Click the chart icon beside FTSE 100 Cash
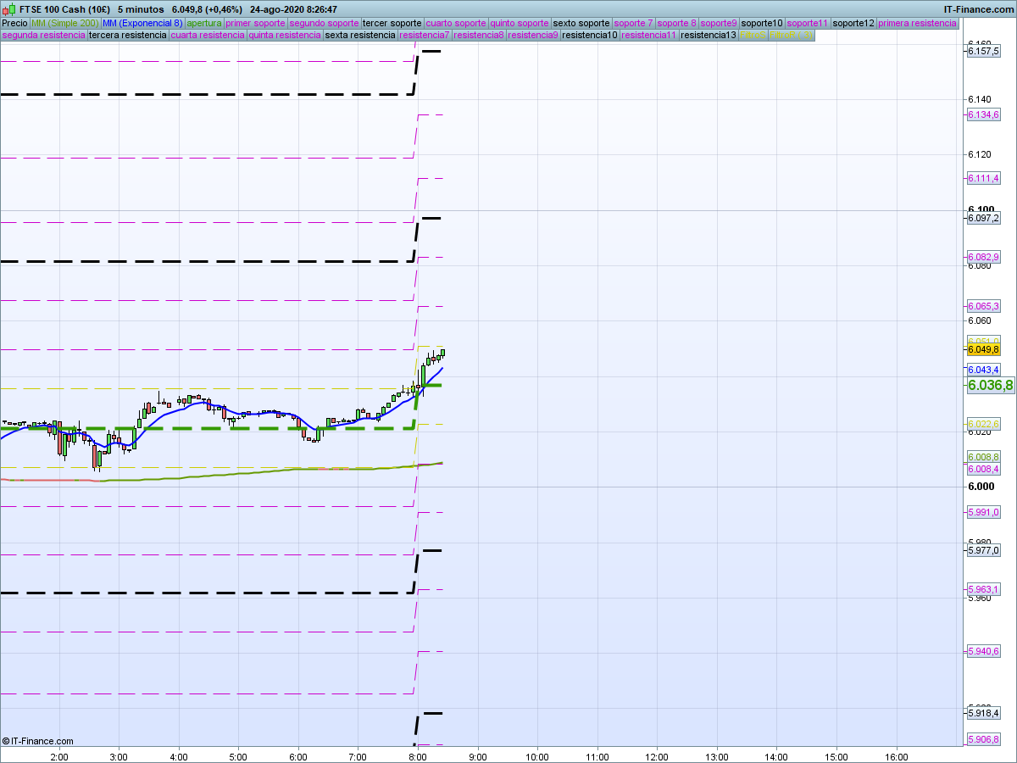 8,9
